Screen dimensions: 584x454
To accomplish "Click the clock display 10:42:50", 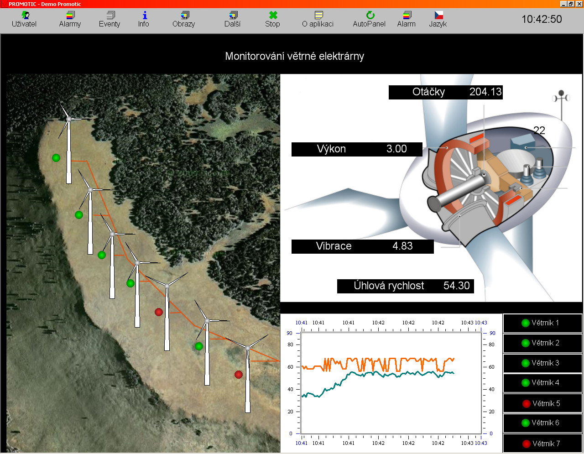I will 542,19.
